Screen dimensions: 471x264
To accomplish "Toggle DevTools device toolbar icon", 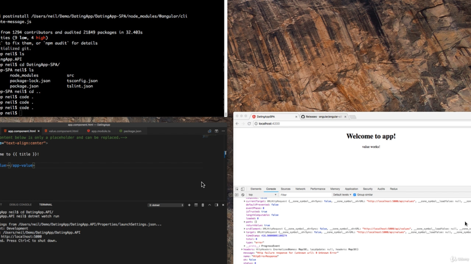I will (x=243, y=189).
